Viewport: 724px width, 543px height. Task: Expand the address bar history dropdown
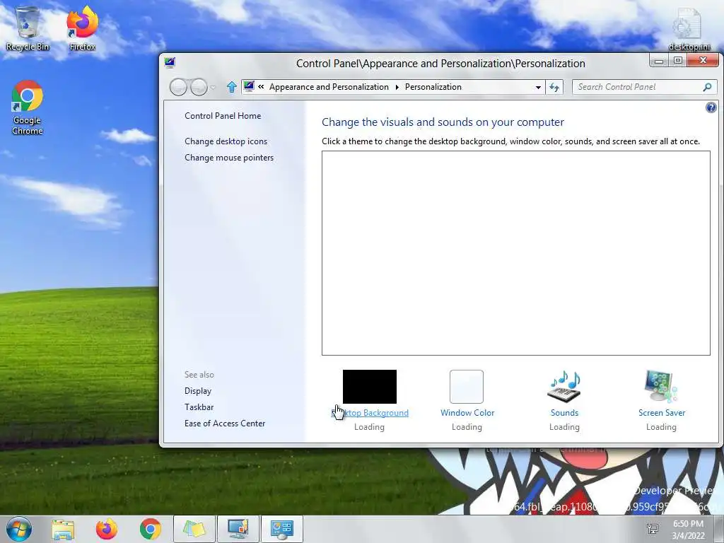[x=538, y=87]
